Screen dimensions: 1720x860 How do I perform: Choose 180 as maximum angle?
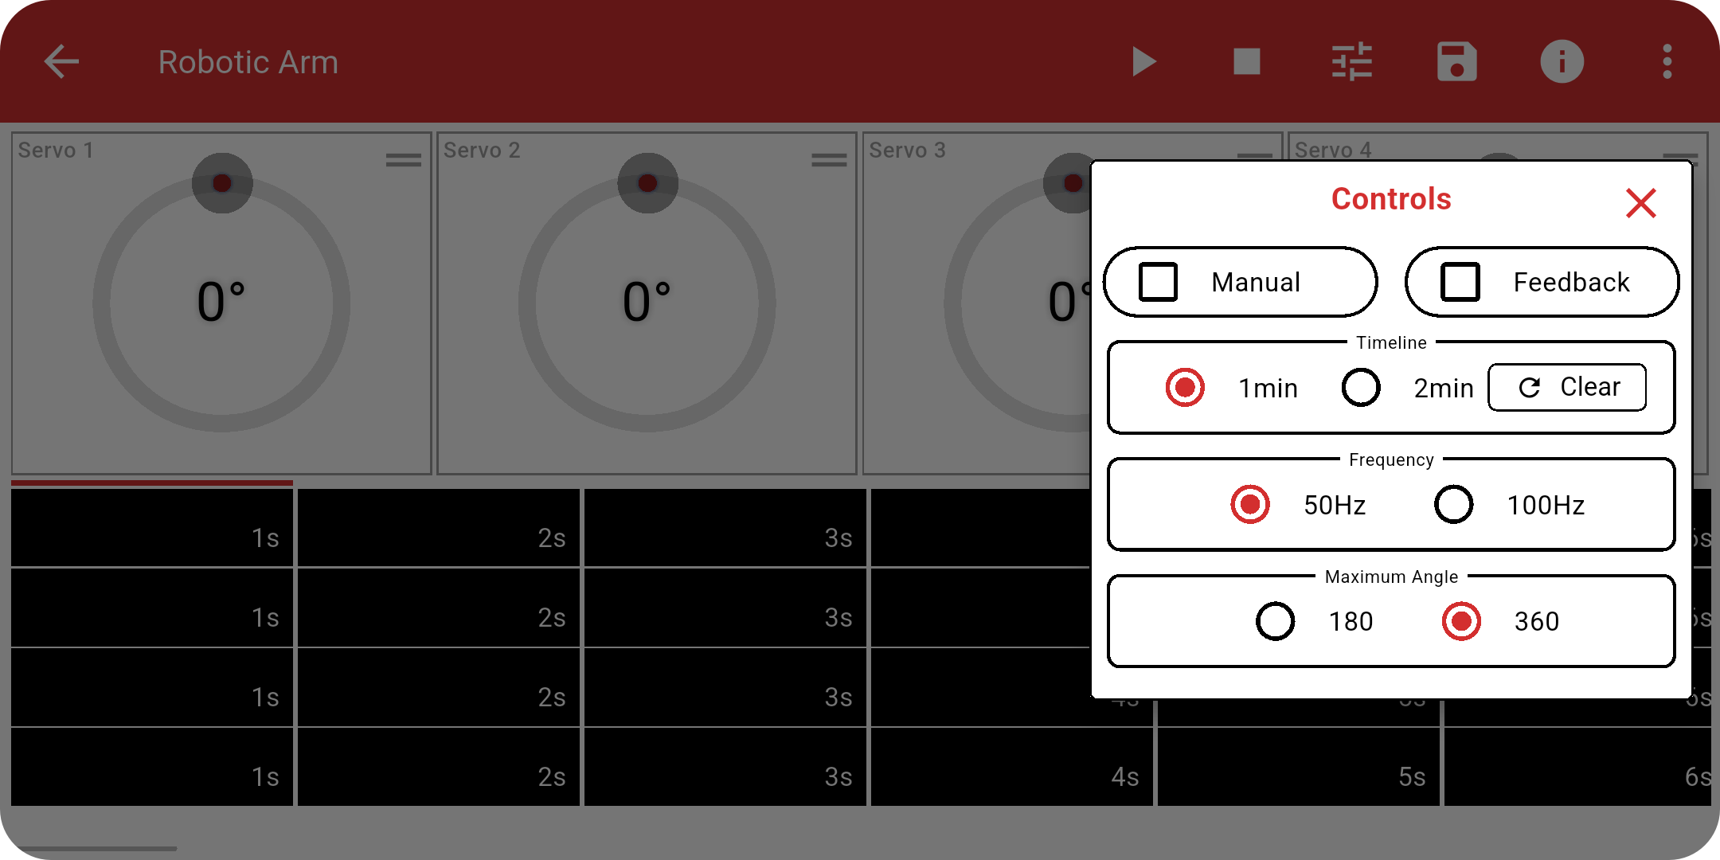1276,621
